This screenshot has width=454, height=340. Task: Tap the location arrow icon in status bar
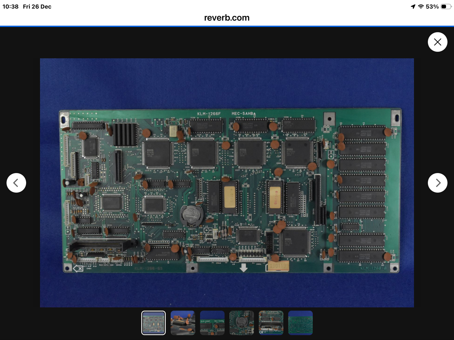(x=413, y=7)
